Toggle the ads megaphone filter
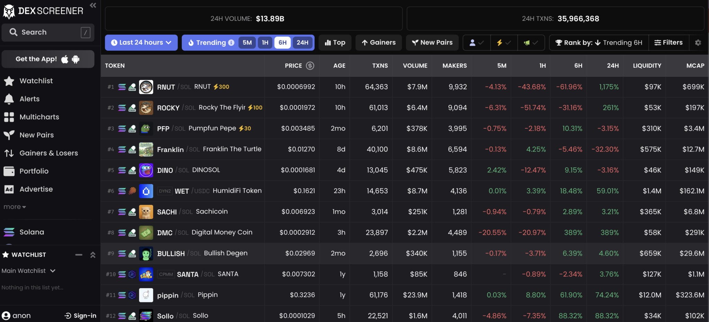 (x=531, y=43)
